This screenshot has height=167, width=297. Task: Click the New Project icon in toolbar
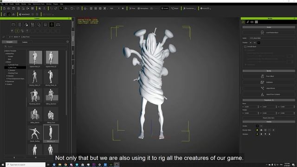[x=4, y=8]
